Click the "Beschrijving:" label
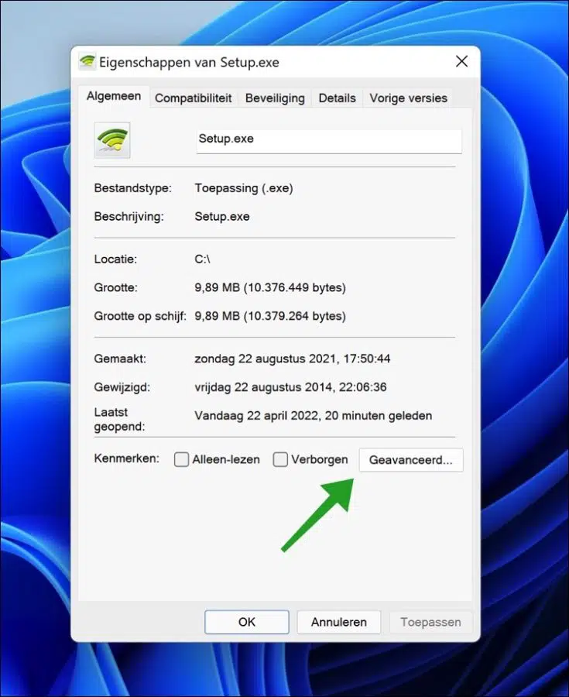The height and width of the screenshot is (697, 569). tap(129, 217)
